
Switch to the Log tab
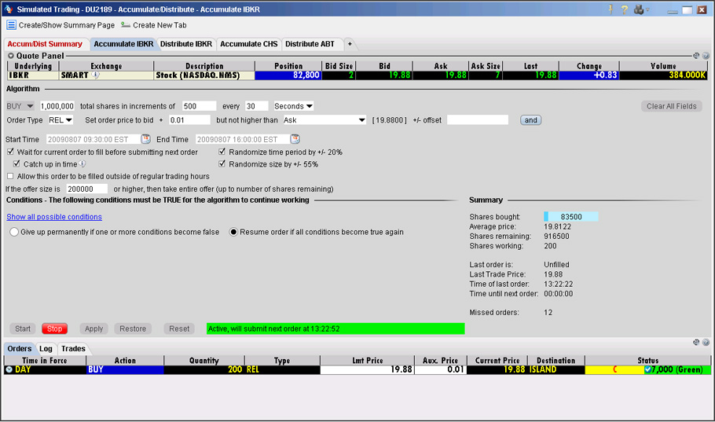pos(46,349)
